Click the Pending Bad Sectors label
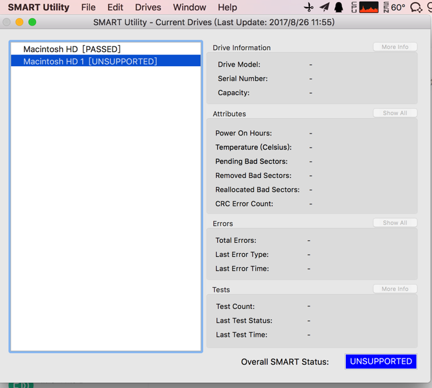The width and height of the screenshot is (432, 388). (251, 161)
